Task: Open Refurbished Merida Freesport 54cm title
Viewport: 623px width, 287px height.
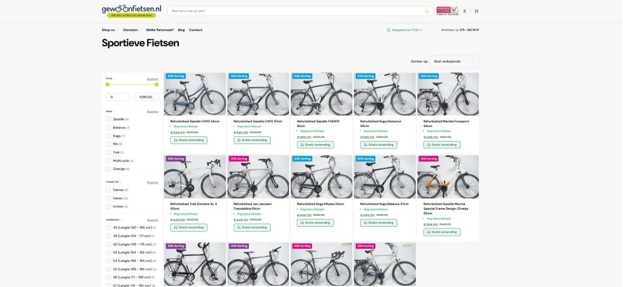Action: pyautogui.click(x=446, y=123)
